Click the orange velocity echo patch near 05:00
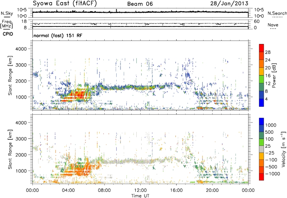Viewport: 287px width, 198px height. (x=80, y=170)
